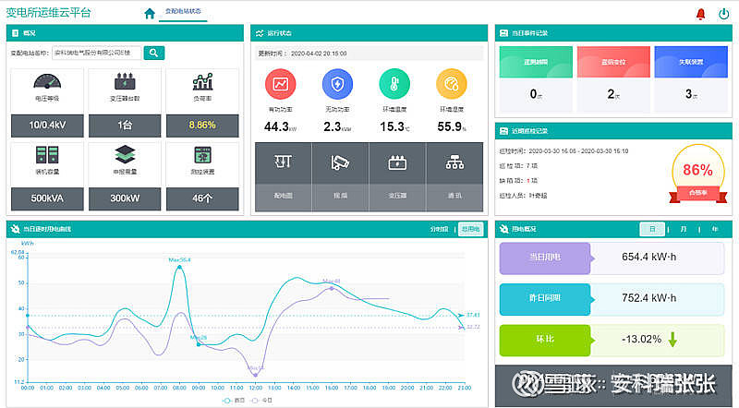
Task: Click the red 有功功率 active power icon
Action: [x=281, y=84]
